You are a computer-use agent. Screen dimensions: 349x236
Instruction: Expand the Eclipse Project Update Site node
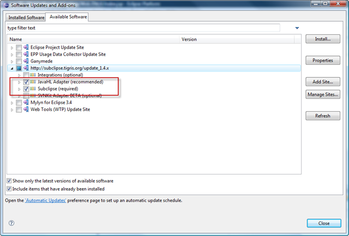pos(12,48)
